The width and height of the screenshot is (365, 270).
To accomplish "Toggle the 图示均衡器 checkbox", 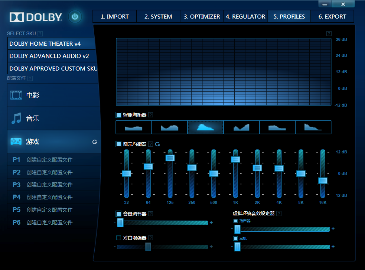I will tap(118, 144).
